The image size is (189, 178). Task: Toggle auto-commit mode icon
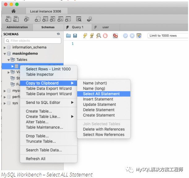point(139,36)
